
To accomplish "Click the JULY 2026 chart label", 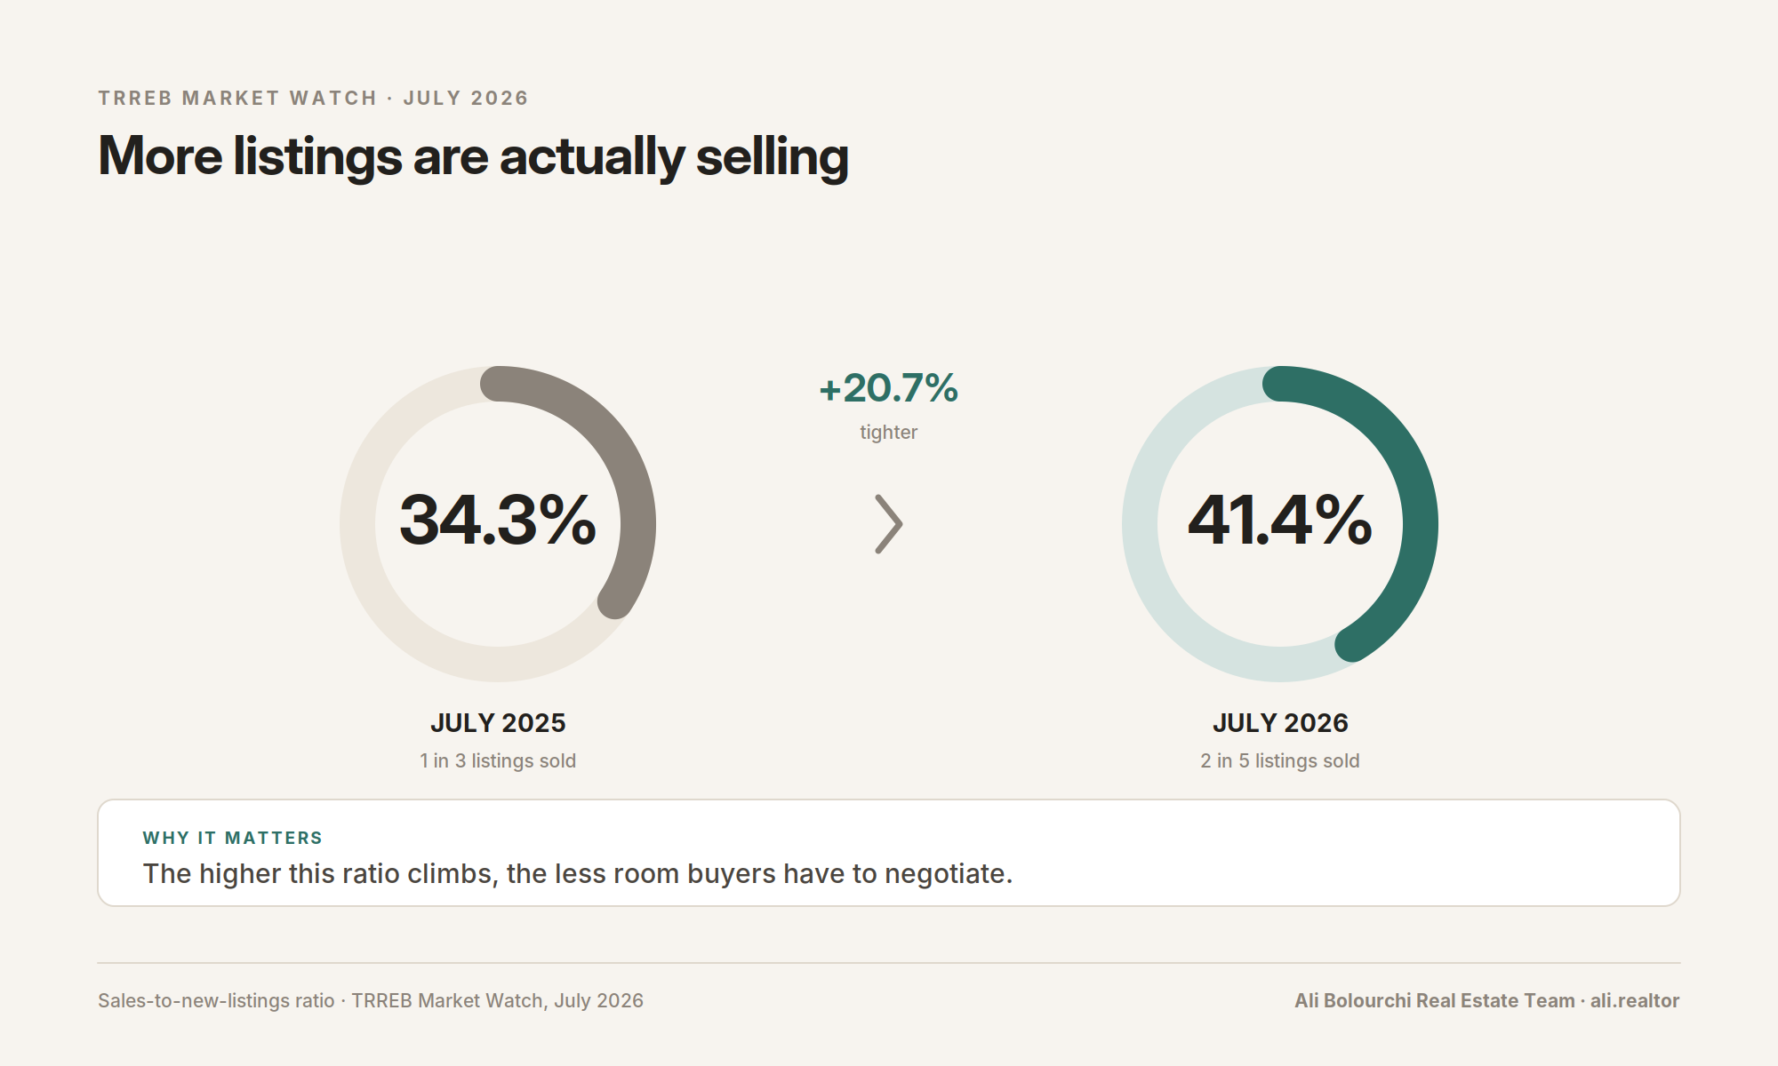I will pos(1280,723).
